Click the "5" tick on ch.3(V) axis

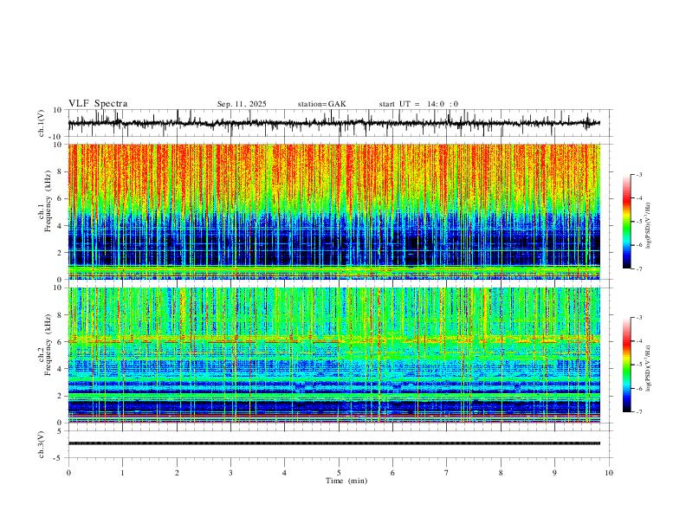[x=60, y=431]
